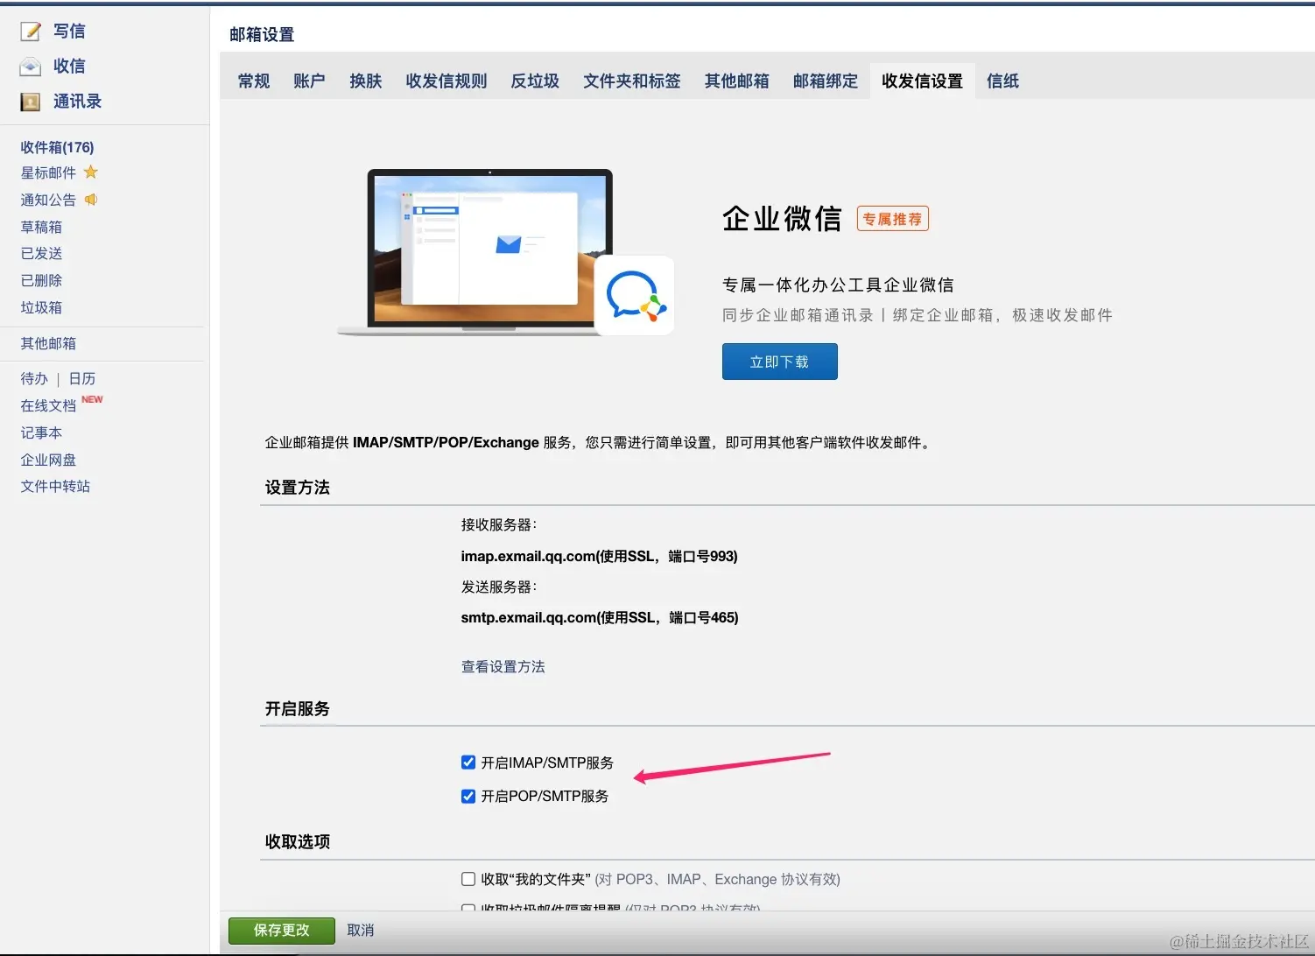Click the WeCom chat bubble logo

[x=636, y=296]
